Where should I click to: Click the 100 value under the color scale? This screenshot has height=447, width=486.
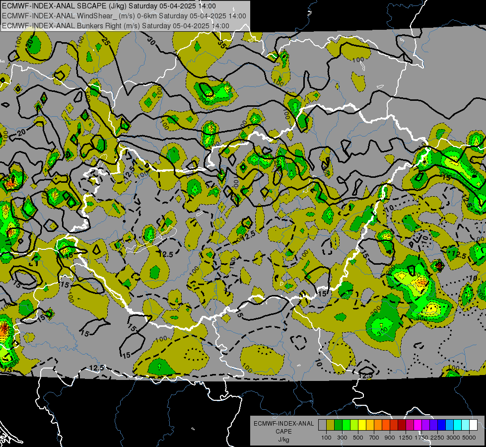point(326,438)
